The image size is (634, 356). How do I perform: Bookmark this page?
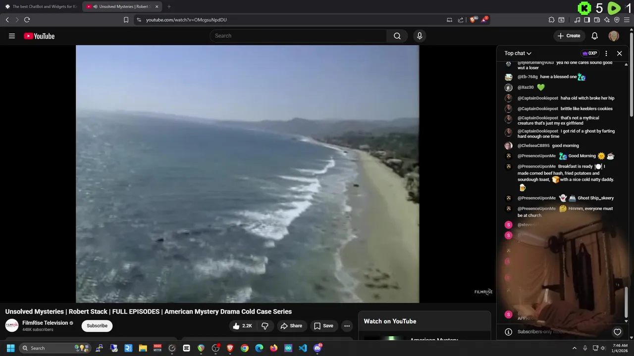(126, 20)
